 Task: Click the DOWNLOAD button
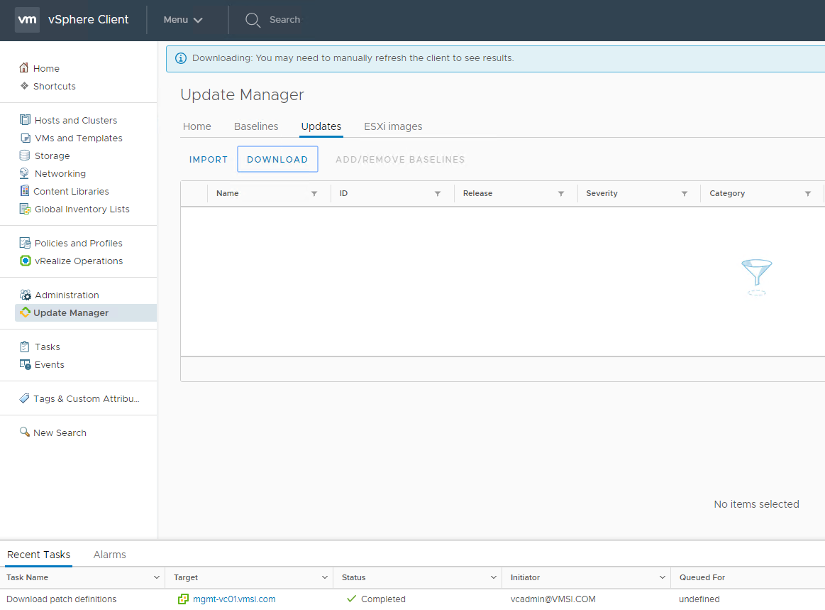(x=277, y=159)
